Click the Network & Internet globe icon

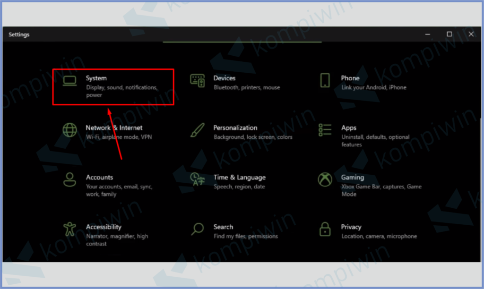tap(69, 130)
